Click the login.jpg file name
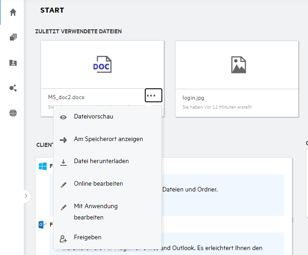This screenshot has width=308, height=255. [x=194, y=98]
